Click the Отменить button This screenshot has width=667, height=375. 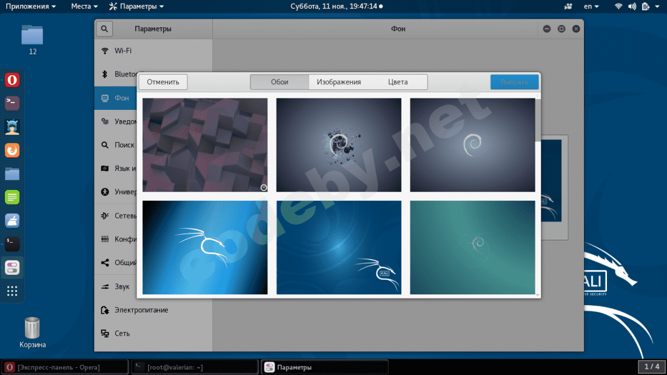(163, 82)
